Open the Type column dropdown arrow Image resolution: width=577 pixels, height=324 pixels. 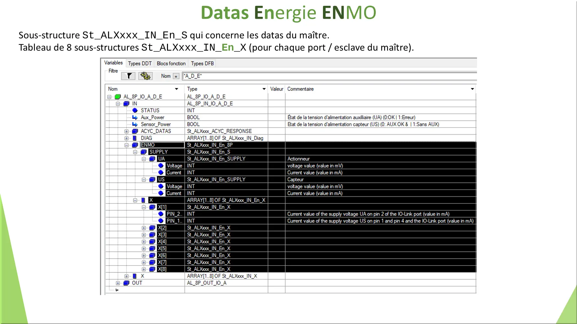[264, 89]
